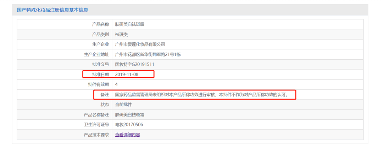The width and height of the screenshot is (383, 149).
Task: Click the approval date 2019-11-08
Action: (x=127, y=74)
